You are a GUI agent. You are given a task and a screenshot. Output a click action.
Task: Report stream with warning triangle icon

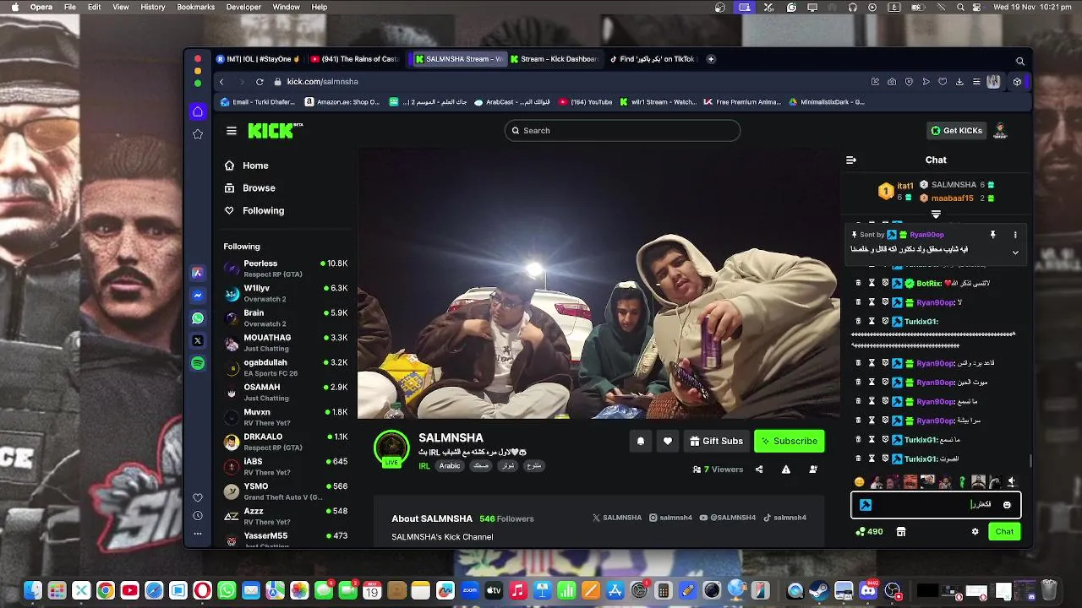[x=786, y=470]
